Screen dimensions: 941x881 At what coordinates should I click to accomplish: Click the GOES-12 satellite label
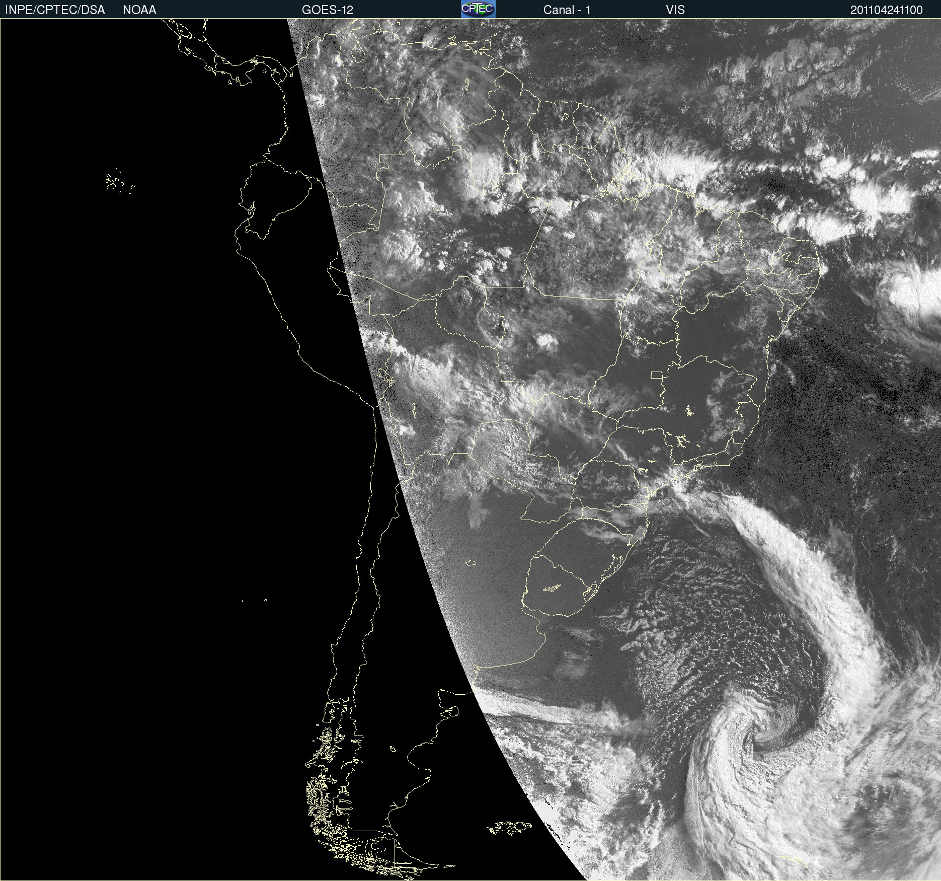(x=328, y=10)
